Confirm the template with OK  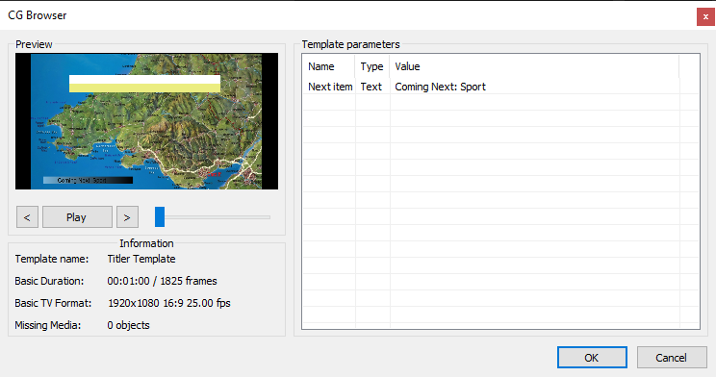592,358
